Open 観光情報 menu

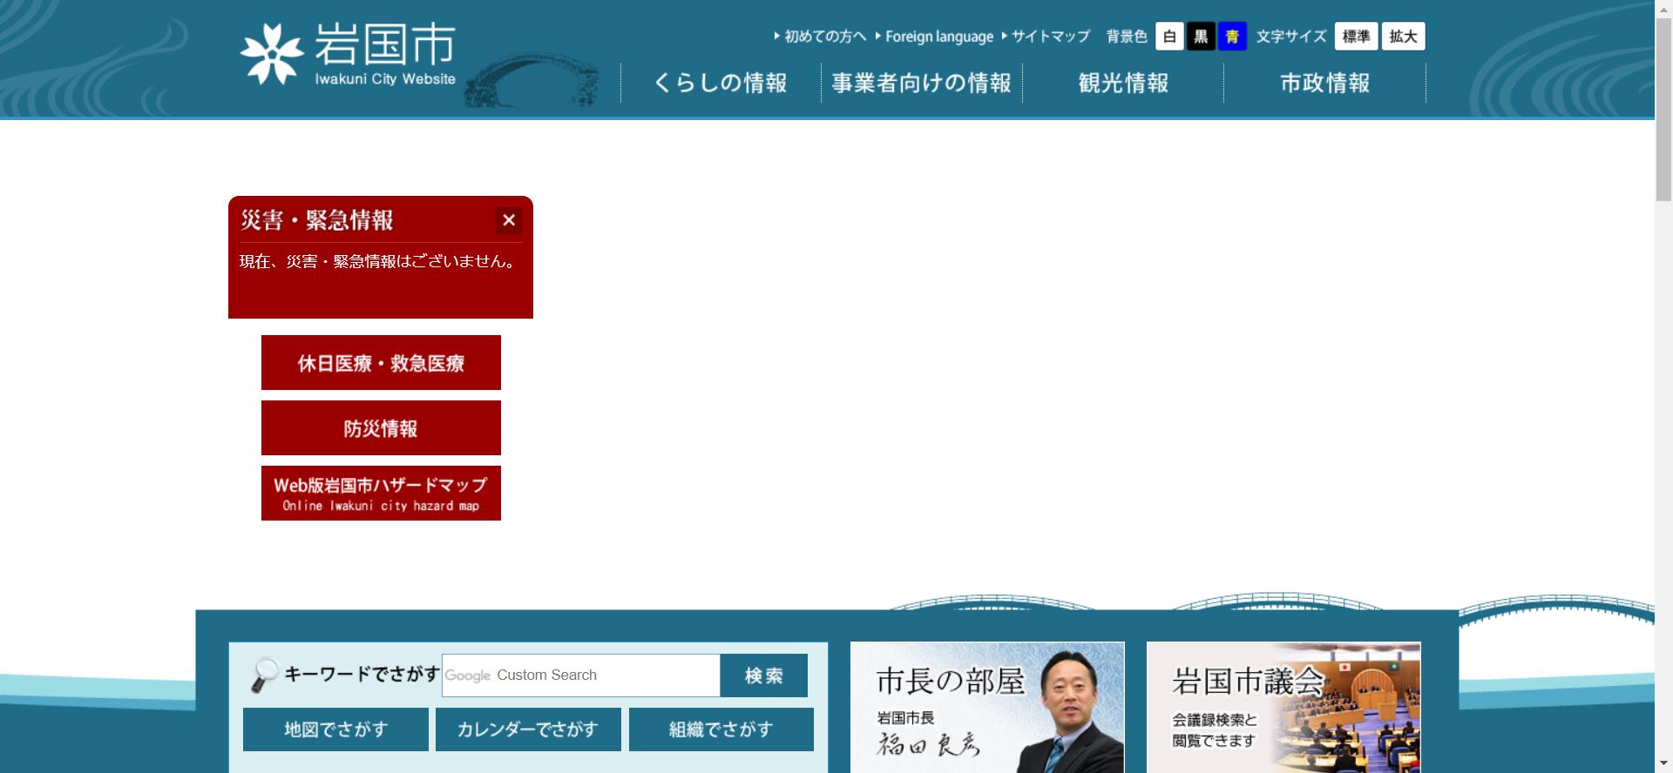click(1123, 83)
